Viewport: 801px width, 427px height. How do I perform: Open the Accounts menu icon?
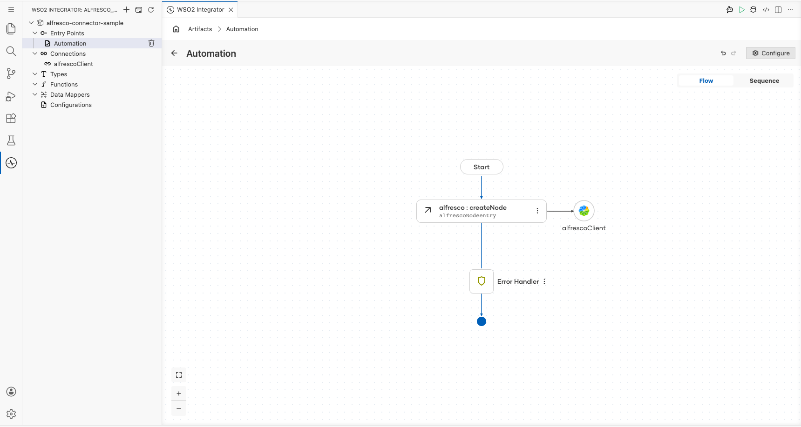11,392
